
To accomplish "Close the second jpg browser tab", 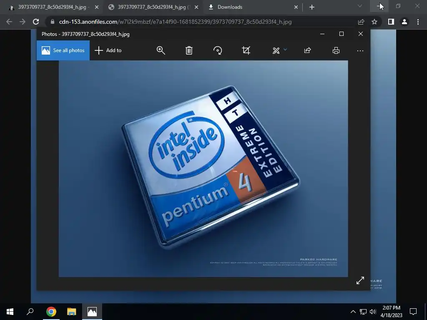I will (196, 7).
